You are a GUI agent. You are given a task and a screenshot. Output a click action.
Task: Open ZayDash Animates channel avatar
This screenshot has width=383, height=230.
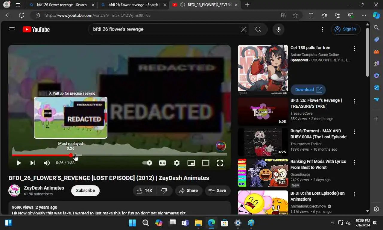tap(14, 190)
